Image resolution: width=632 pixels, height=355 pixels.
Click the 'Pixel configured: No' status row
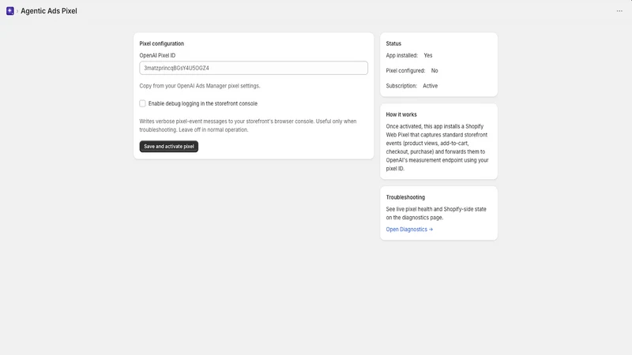tap(412, 70)
